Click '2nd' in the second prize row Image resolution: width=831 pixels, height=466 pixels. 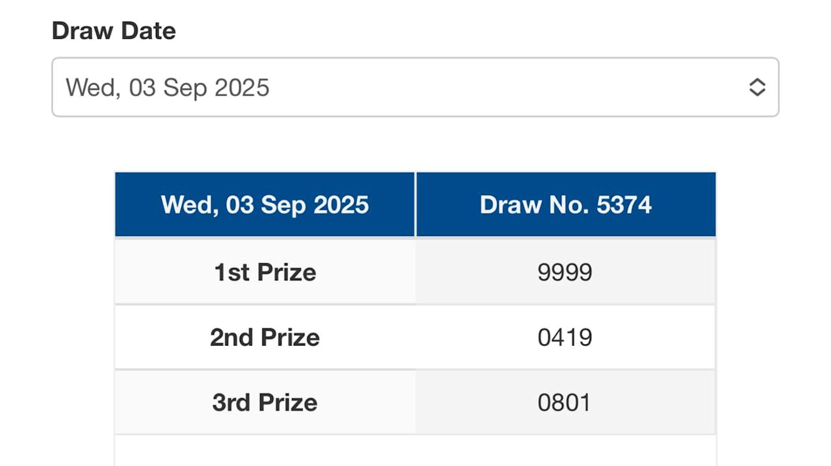click(231, 338)
